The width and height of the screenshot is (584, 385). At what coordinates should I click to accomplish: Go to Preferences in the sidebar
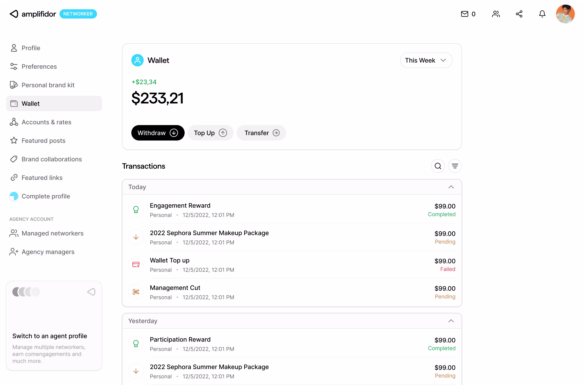click(x=39, y=67)
